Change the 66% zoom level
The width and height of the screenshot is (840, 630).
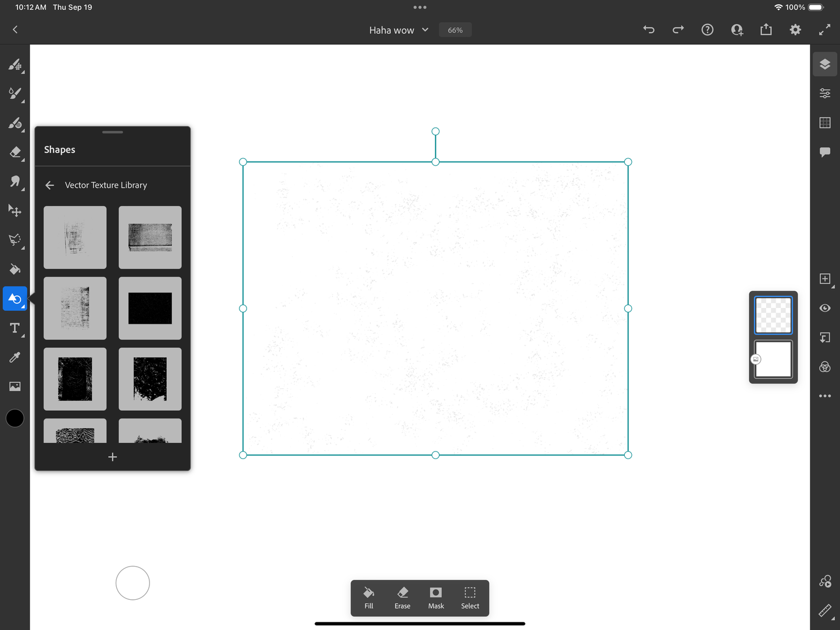point(455,30)
